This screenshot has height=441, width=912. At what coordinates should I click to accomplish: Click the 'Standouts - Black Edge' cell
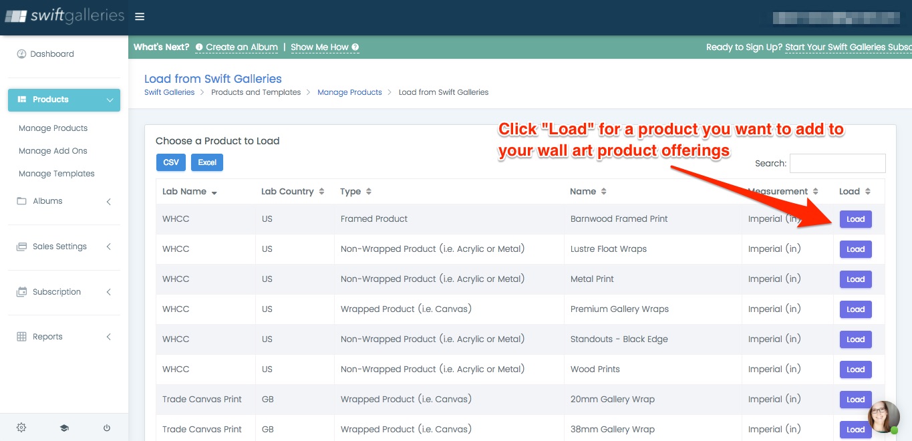tap(619, 339)
